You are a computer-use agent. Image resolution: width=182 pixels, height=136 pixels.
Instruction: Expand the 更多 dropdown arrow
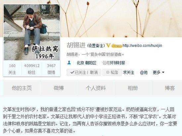click(163, 72)
